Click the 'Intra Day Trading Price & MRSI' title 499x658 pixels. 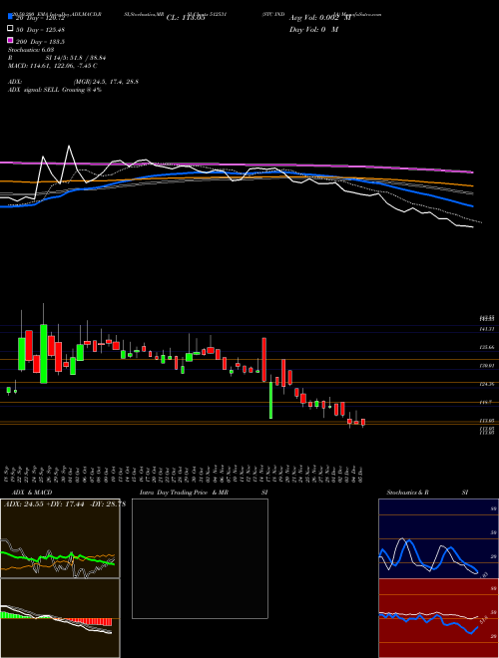point(204,493)
